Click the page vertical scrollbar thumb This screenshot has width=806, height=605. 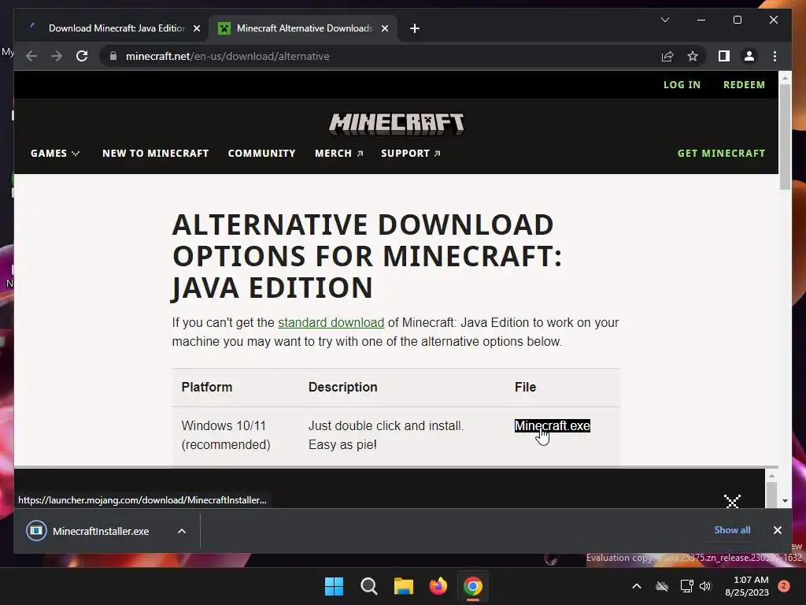click(785, 136)
